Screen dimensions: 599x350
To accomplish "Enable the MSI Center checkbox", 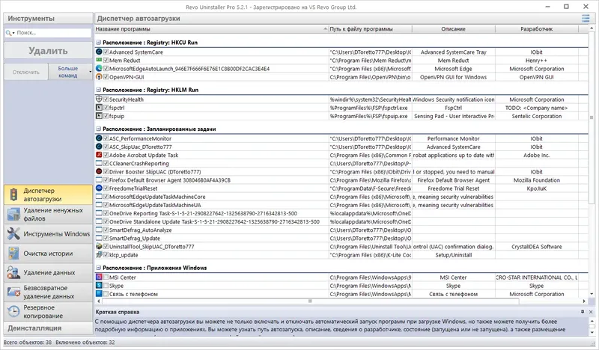I will 106,277.
